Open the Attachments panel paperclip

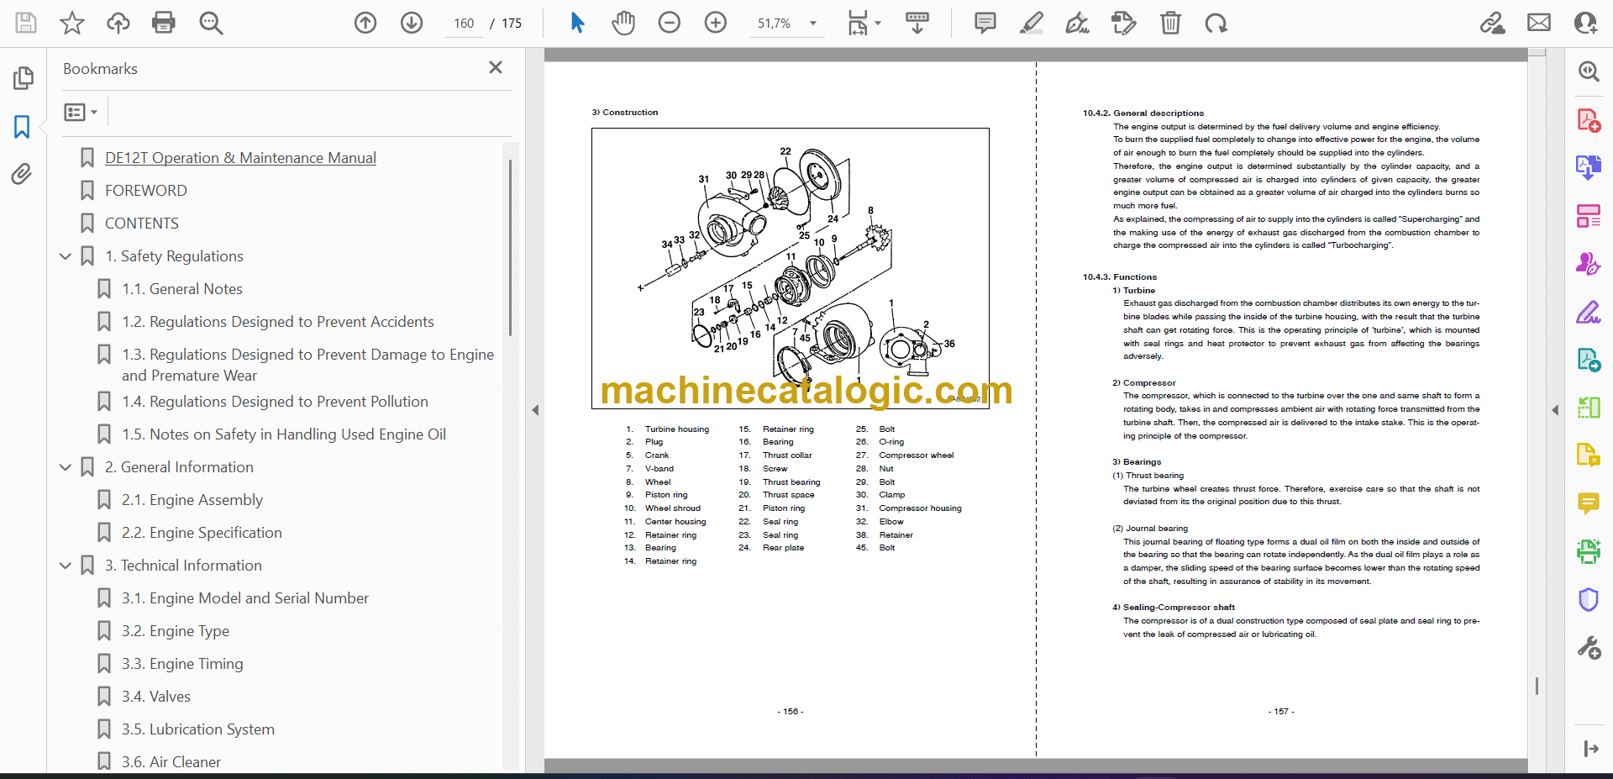[x=22, y=174]
